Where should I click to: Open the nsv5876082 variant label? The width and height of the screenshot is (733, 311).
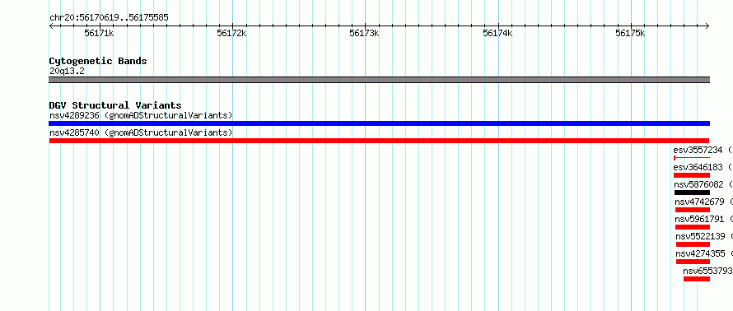click(703, 184)
